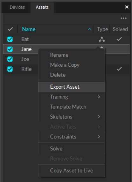Choose Copy Asset to Live

[x=72, y=171]
